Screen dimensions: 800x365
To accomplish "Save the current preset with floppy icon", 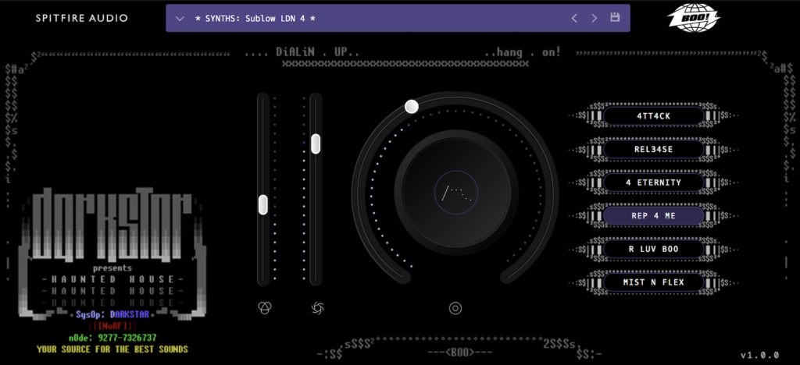I will 615,18.
